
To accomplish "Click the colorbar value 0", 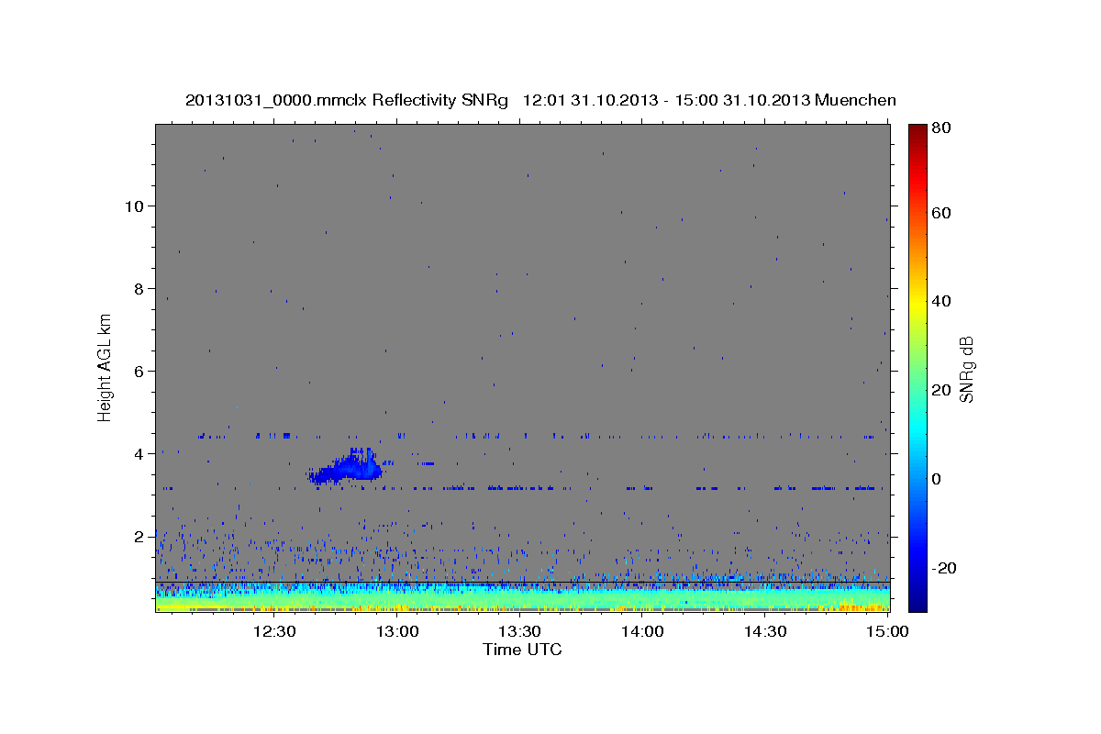I will click(936, 479).
